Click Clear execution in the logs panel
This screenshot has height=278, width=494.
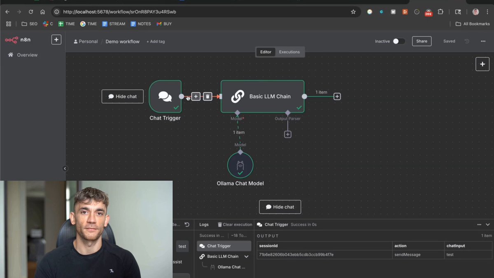click(235, 224)
